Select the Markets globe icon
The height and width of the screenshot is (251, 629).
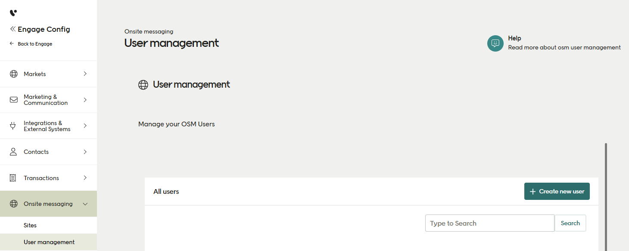pos(13,73)
